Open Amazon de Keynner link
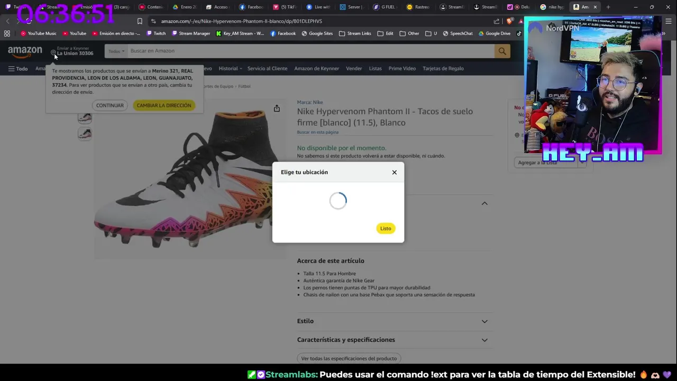677x381 pixels. tap(317, 68)
